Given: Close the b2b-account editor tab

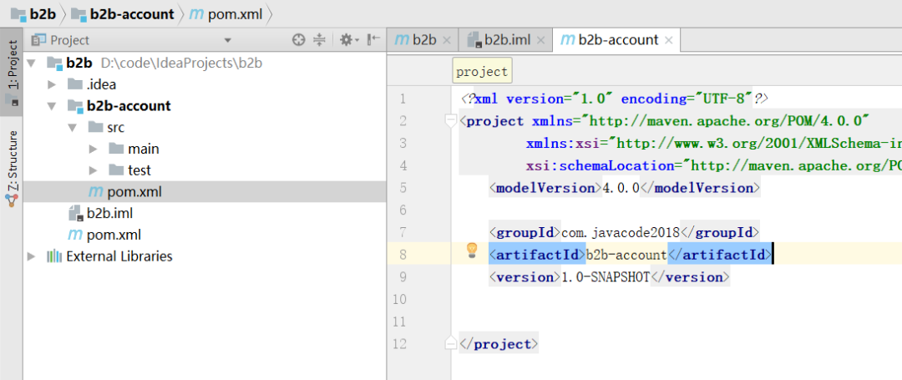Looking at the screenshot, I should pos(670,40).
